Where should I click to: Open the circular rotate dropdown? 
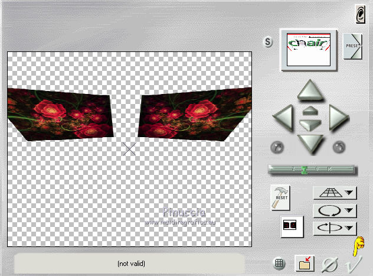[x=335, y=210]
